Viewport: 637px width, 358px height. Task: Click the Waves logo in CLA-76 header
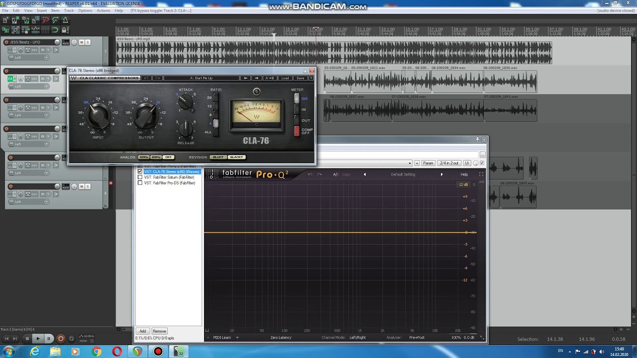[74, 78]
